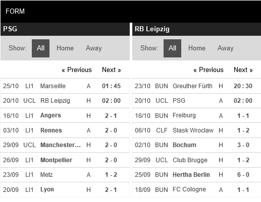Image resolution: width=261 pixels, height=202 pixels.
Task: Click the Club Brugge team name
Action: coord(190,160)
